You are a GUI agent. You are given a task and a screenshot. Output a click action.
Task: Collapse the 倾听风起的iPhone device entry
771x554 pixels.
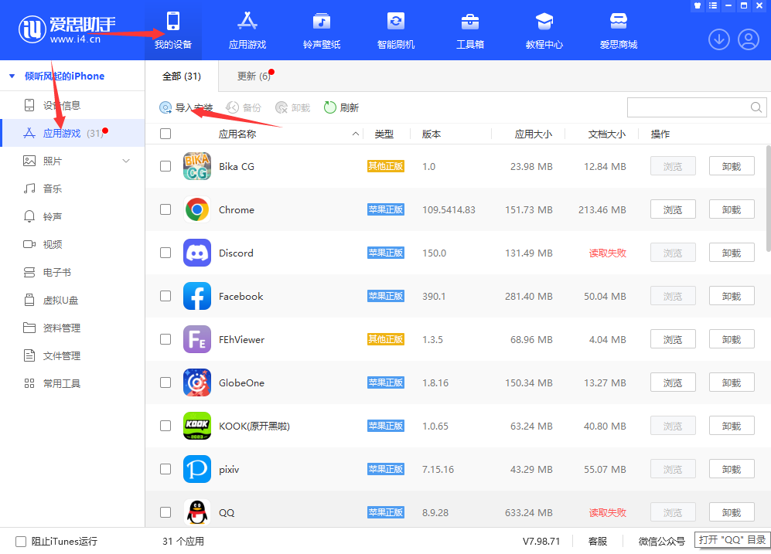(11, 76)
